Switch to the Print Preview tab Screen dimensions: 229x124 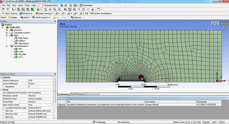click(x=77, y=94)
